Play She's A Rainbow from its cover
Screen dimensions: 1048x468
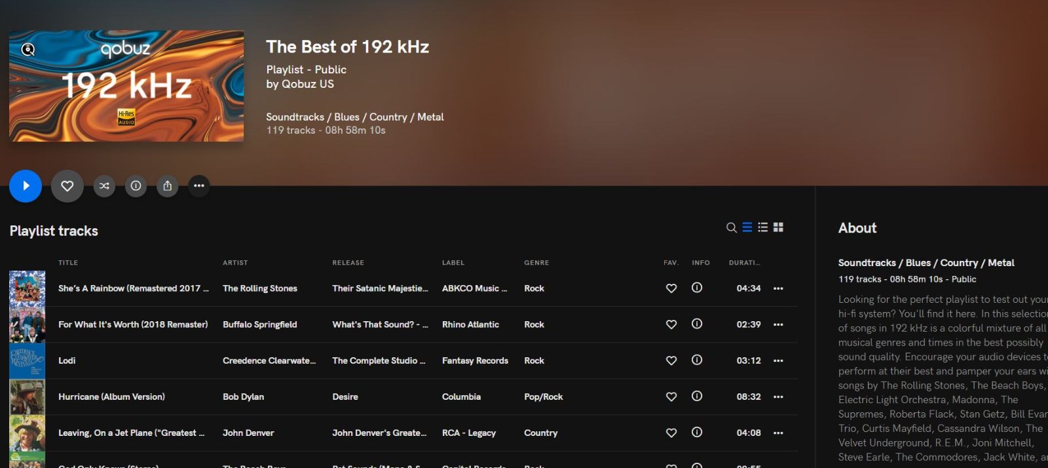(28, 288)
